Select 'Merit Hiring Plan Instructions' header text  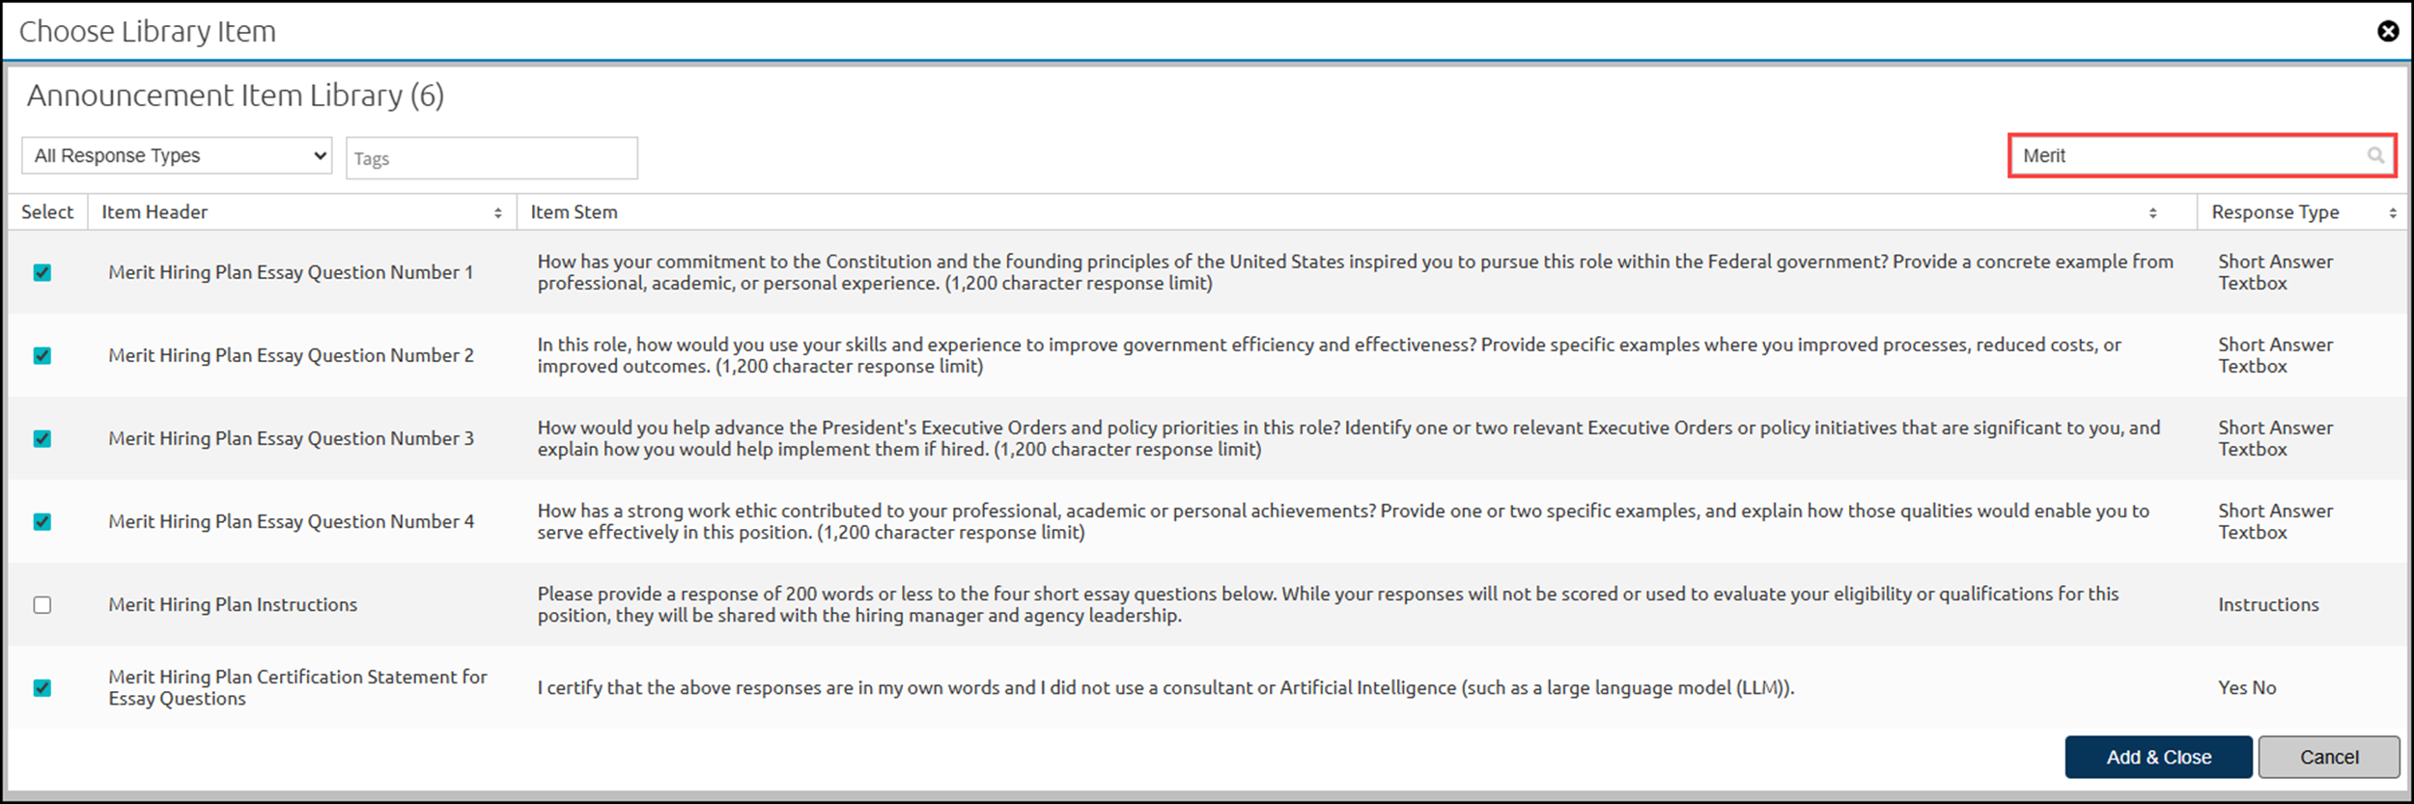pyautogui.click(x=233, y=604)
